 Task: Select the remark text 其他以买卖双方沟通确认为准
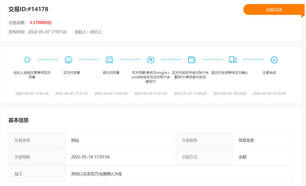(96, 174)
